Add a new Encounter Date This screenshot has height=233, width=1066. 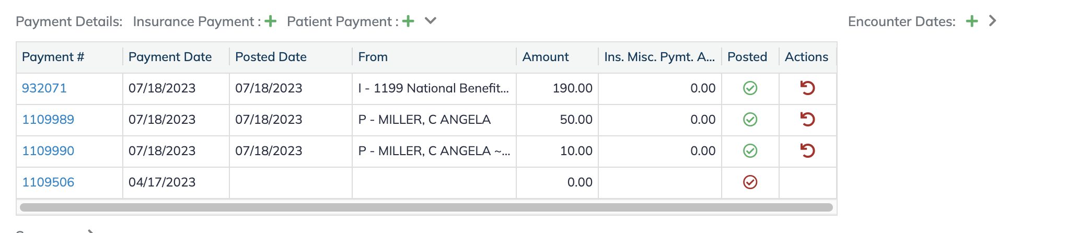pos(971,21)
